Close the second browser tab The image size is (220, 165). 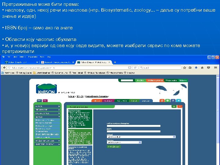(x=73, y=62)
